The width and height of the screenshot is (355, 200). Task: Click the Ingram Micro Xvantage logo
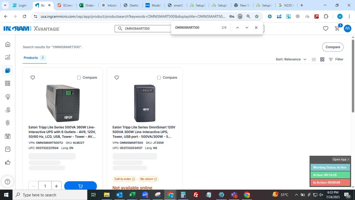(x=32, y=29)
